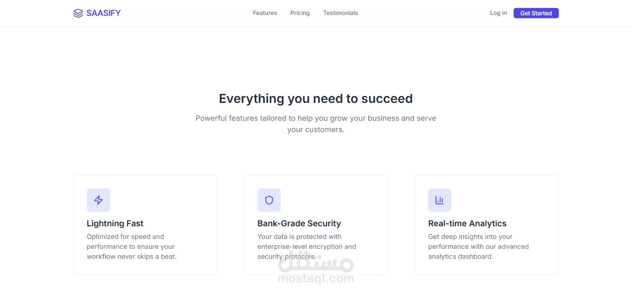Click the shield security icon
This screenshot has height=291, width=632.
(269, 200)
